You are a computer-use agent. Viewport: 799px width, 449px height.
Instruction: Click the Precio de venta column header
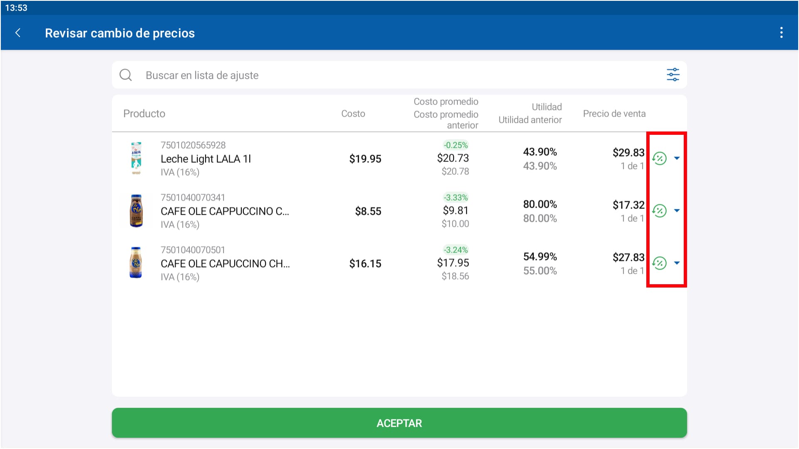(x=614, y=114)
